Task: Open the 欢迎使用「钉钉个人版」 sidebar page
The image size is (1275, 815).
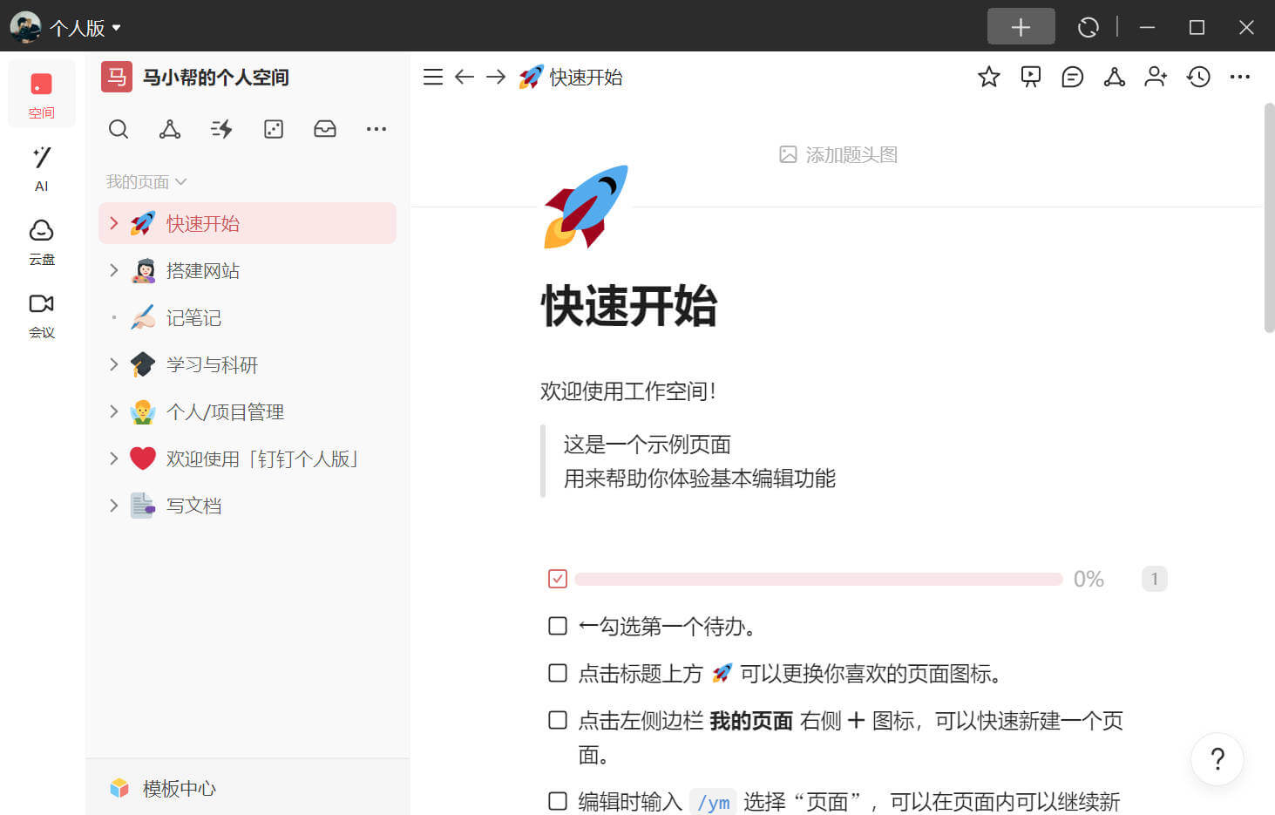Action: pos(248,458)
